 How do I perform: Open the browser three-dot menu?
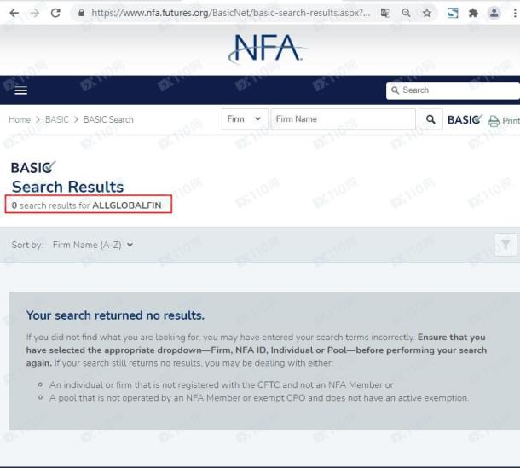point(515,14)
